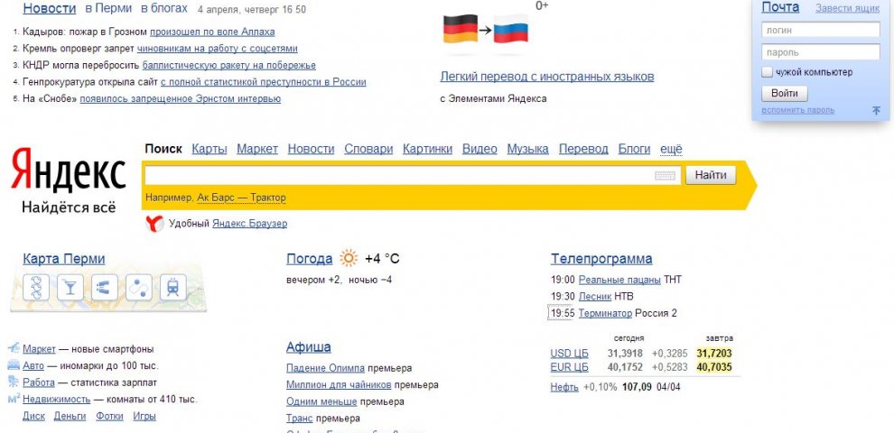Click the Кремль соцсети news link
This screenshot has height=433, width=894.
[x=218, y=49]
